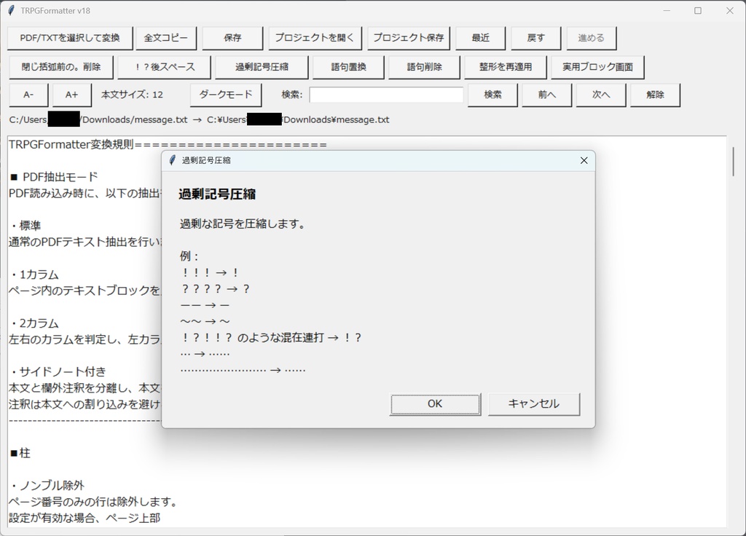Confirm the dialog with OK
Screen dimensions: 746x536
point(435,404)
